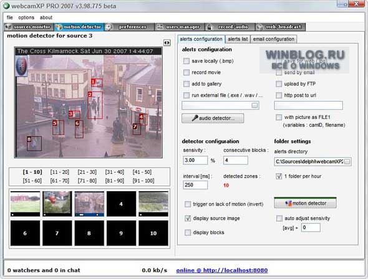368x279 pixels.
Task: Click the avg offset field
Action: 311,227
